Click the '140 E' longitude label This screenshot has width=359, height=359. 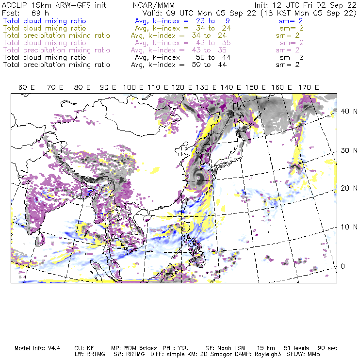coord(230,87)
